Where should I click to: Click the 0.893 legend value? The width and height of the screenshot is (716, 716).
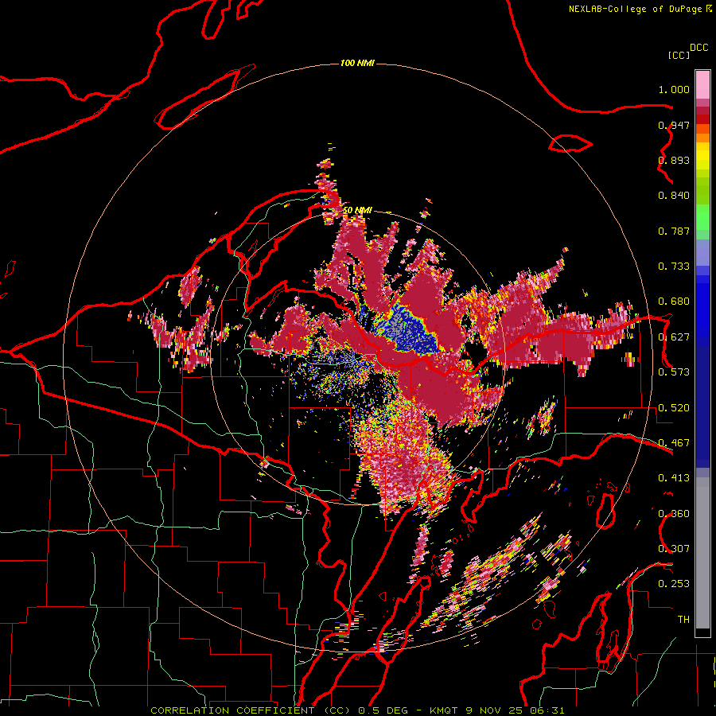tap(674, 160)
